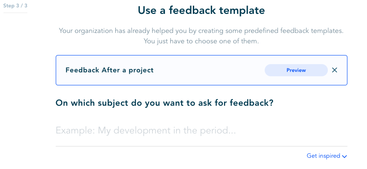367x169 pixels.
Task: Click empty space inside the template card
Action: click(208, 70)
